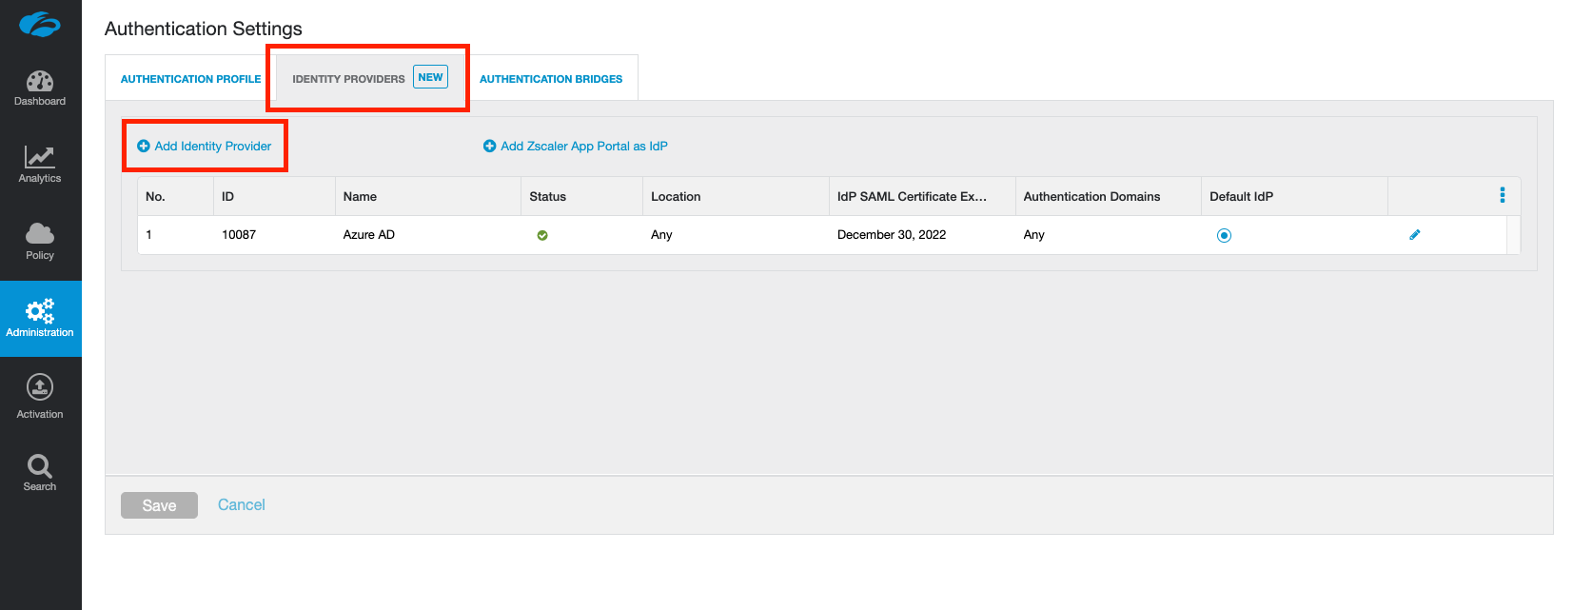The width and height of the screenshot is (1573, 610).
Task: Switch to Authentication Profile tab
Action: click(x=190, y=79)
